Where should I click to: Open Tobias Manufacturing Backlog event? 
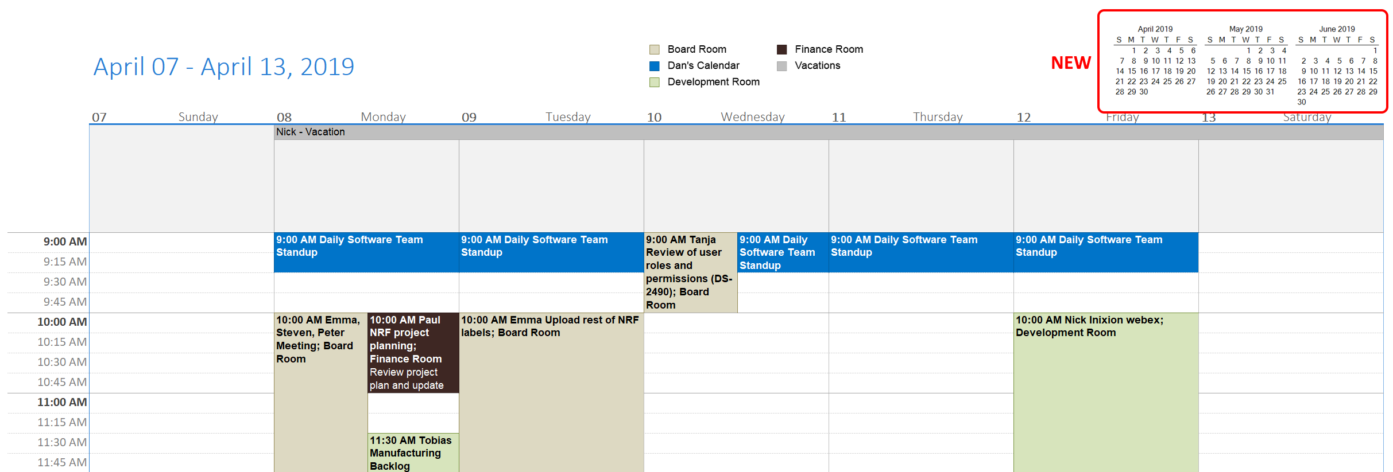[x=413, y=453]
